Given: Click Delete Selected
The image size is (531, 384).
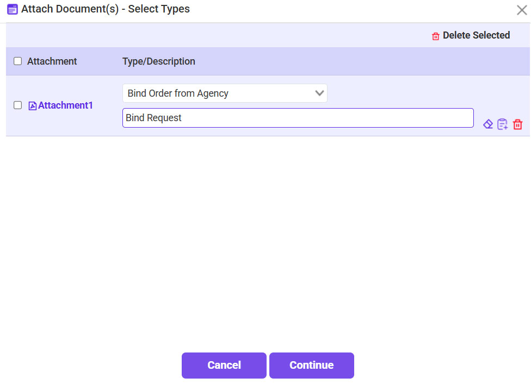Looking at the screenshot, I should point(476,35).
